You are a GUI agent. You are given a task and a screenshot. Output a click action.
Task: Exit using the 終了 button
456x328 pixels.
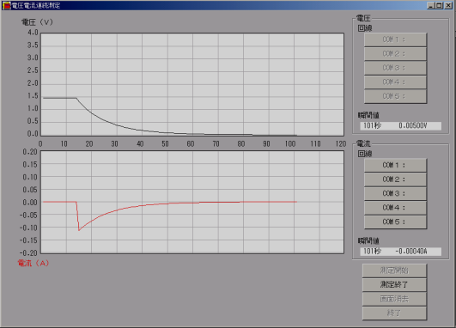click(394, 313)
